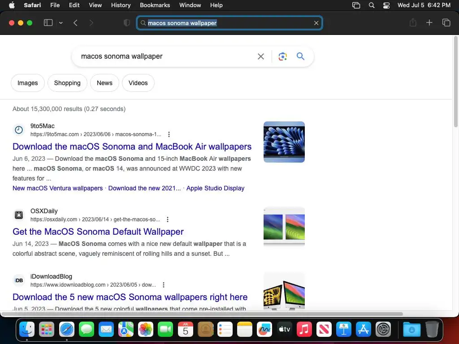
Task: Submit search with magnifier icon
Action: (x=300, y=56)
